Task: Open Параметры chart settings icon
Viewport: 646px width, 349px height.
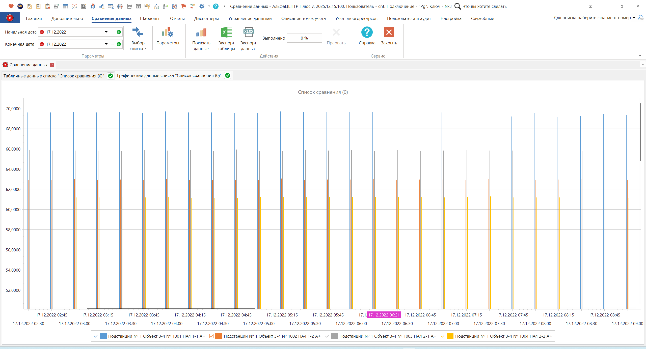Action: pos(168,33)
